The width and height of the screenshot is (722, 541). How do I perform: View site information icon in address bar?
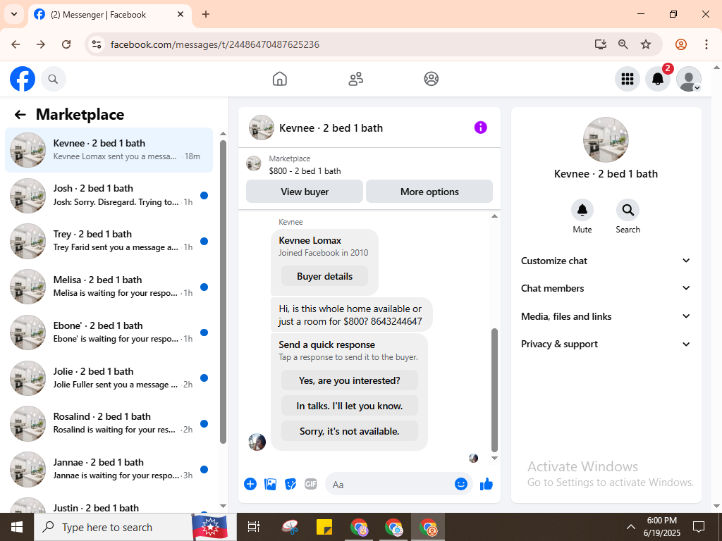coord(97,44)
